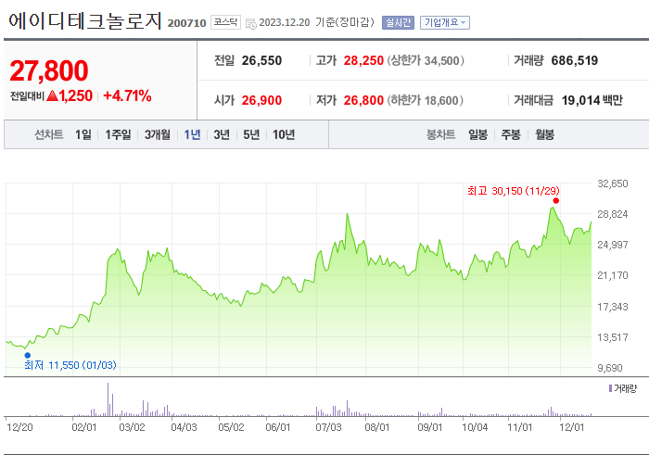Select the 10년 line chart tab
Image resolution: width=649 pixels, height=455 pixels.
coord(284,134)
